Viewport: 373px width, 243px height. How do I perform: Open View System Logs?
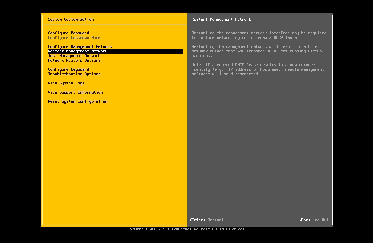pyautogui.click(x=66, y=83)
